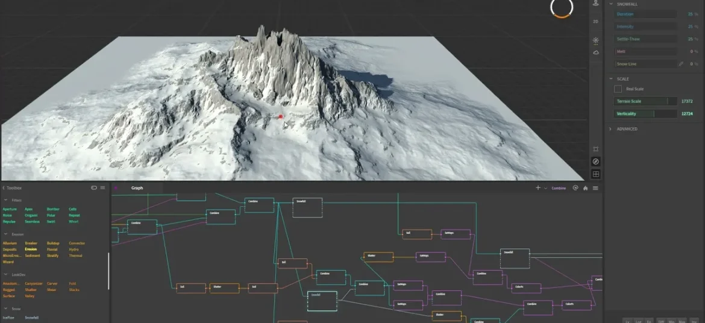Expand the ADVANCED properties section
Image resolution: width=705 pixels, height=323 pixels.
coord(610,129)
